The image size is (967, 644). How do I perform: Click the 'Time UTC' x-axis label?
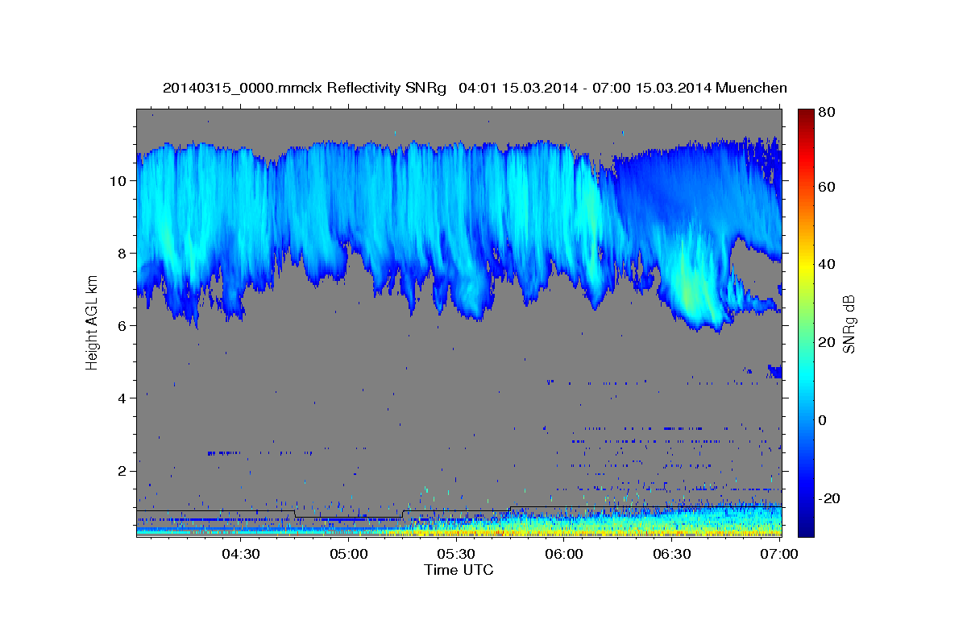point(459,570)
